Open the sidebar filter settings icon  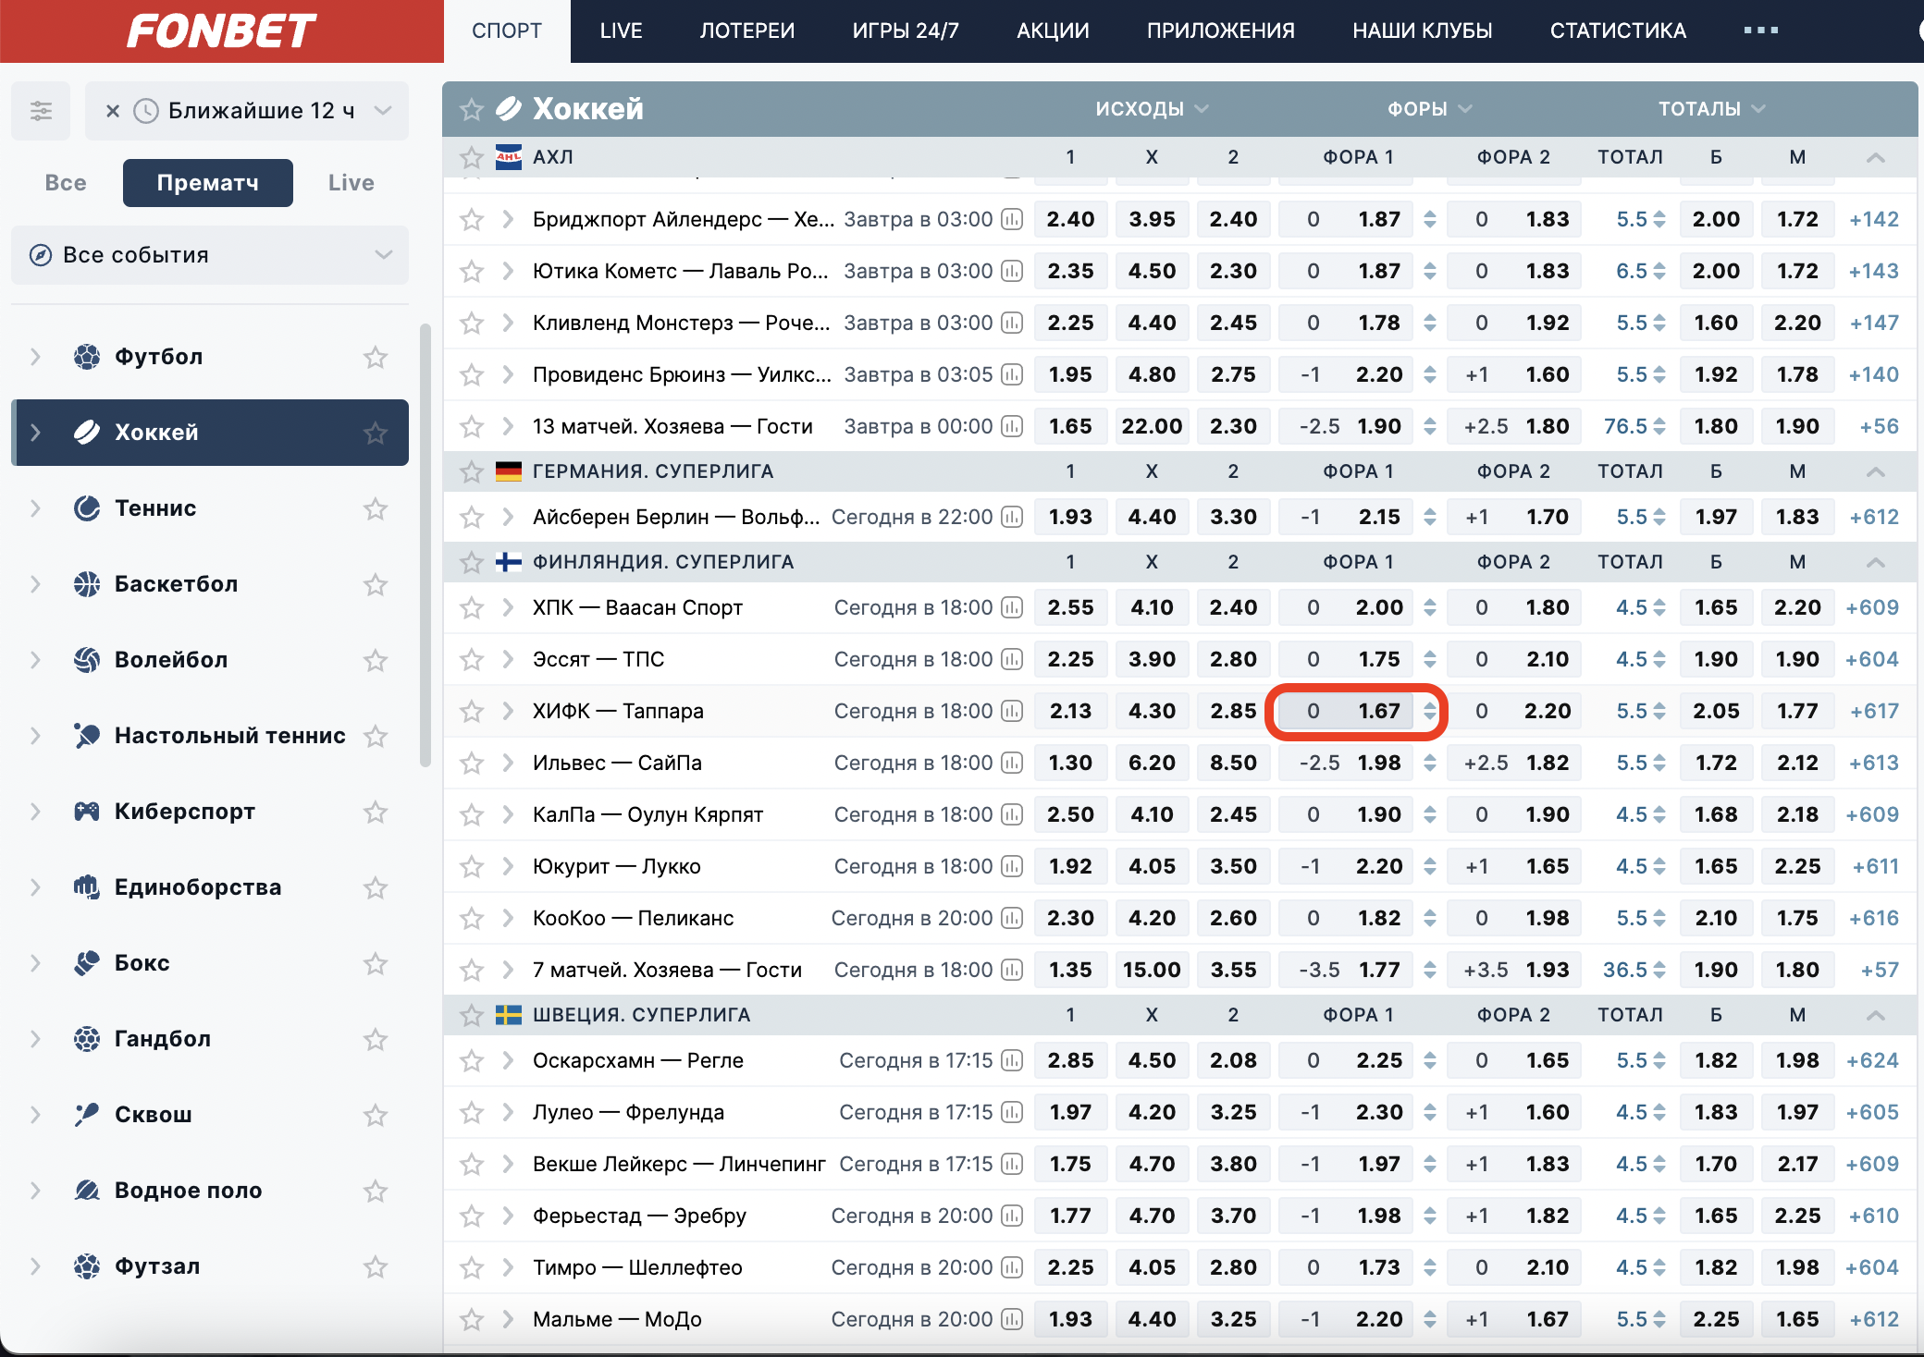click(41, 111)
